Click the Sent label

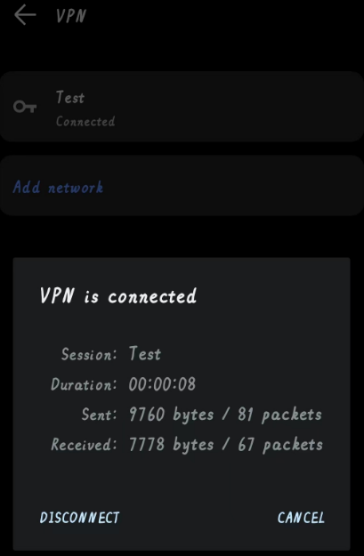(99, 415)
